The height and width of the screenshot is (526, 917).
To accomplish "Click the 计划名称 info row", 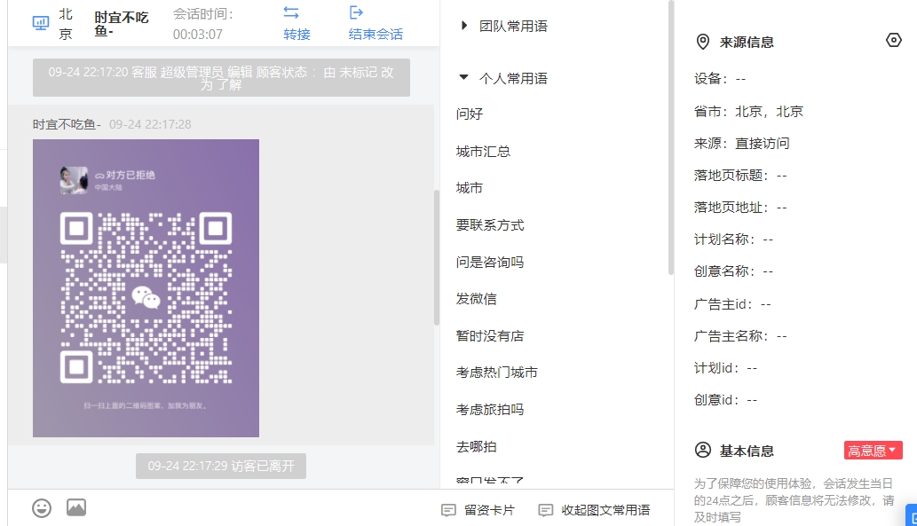I will click(x=733, y=239).
